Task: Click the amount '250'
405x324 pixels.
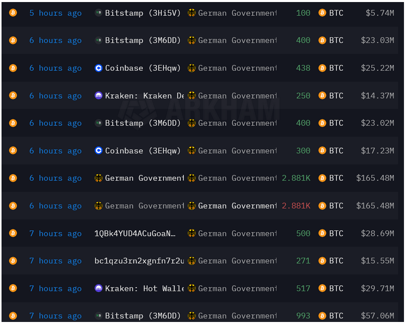Action: click(x=303, y=96)
